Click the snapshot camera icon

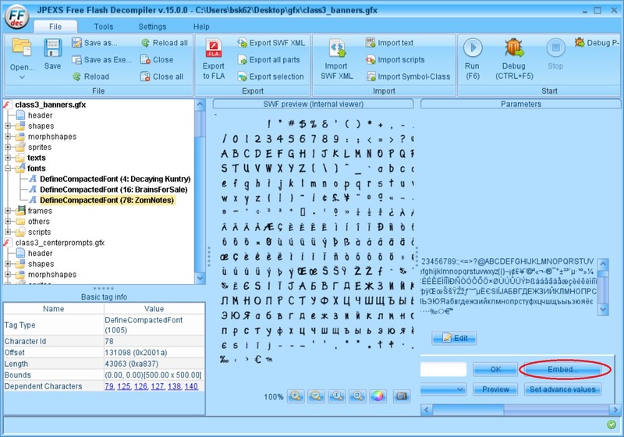click(x=402, y=396)
